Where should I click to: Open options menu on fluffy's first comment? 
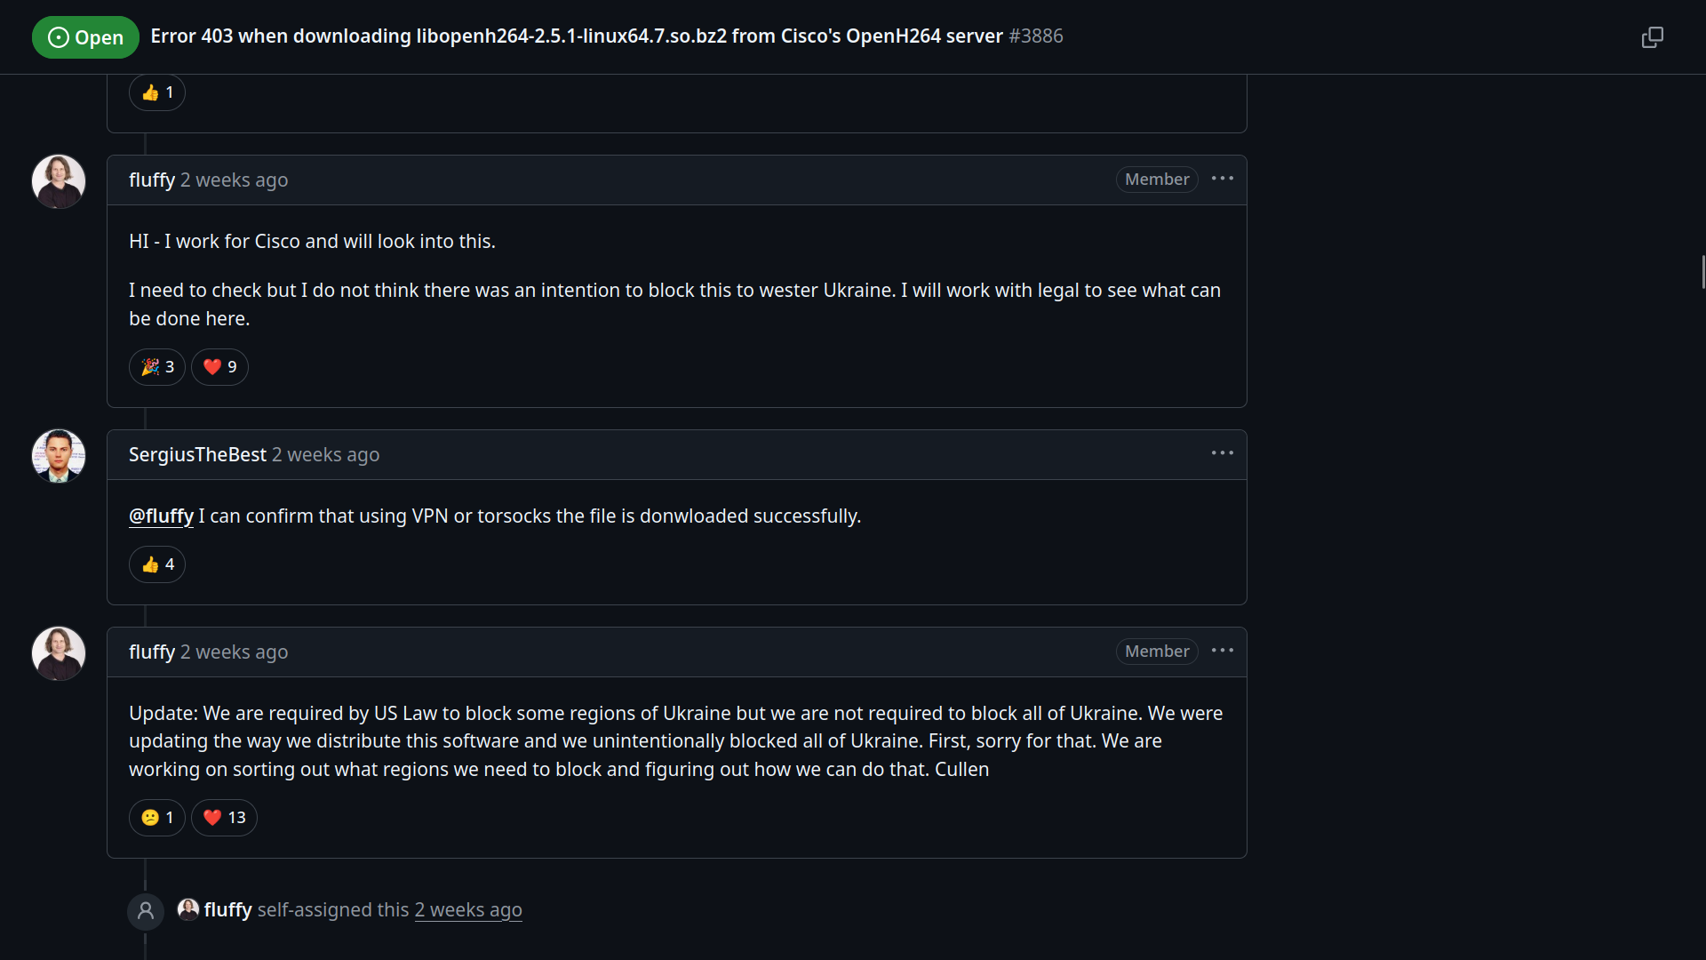(x=1222, y=179)
